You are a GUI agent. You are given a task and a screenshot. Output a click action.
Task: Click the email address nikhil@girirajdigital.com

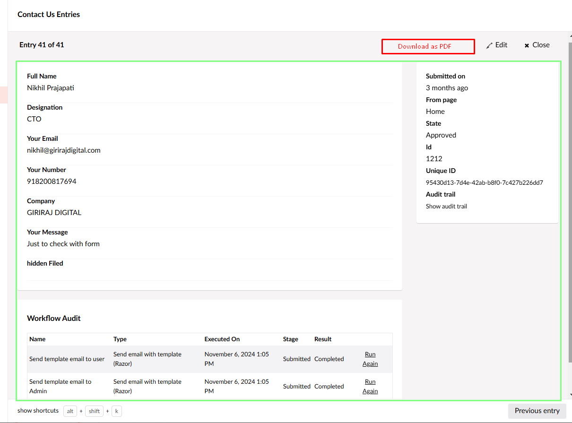[x=63, y=150]
